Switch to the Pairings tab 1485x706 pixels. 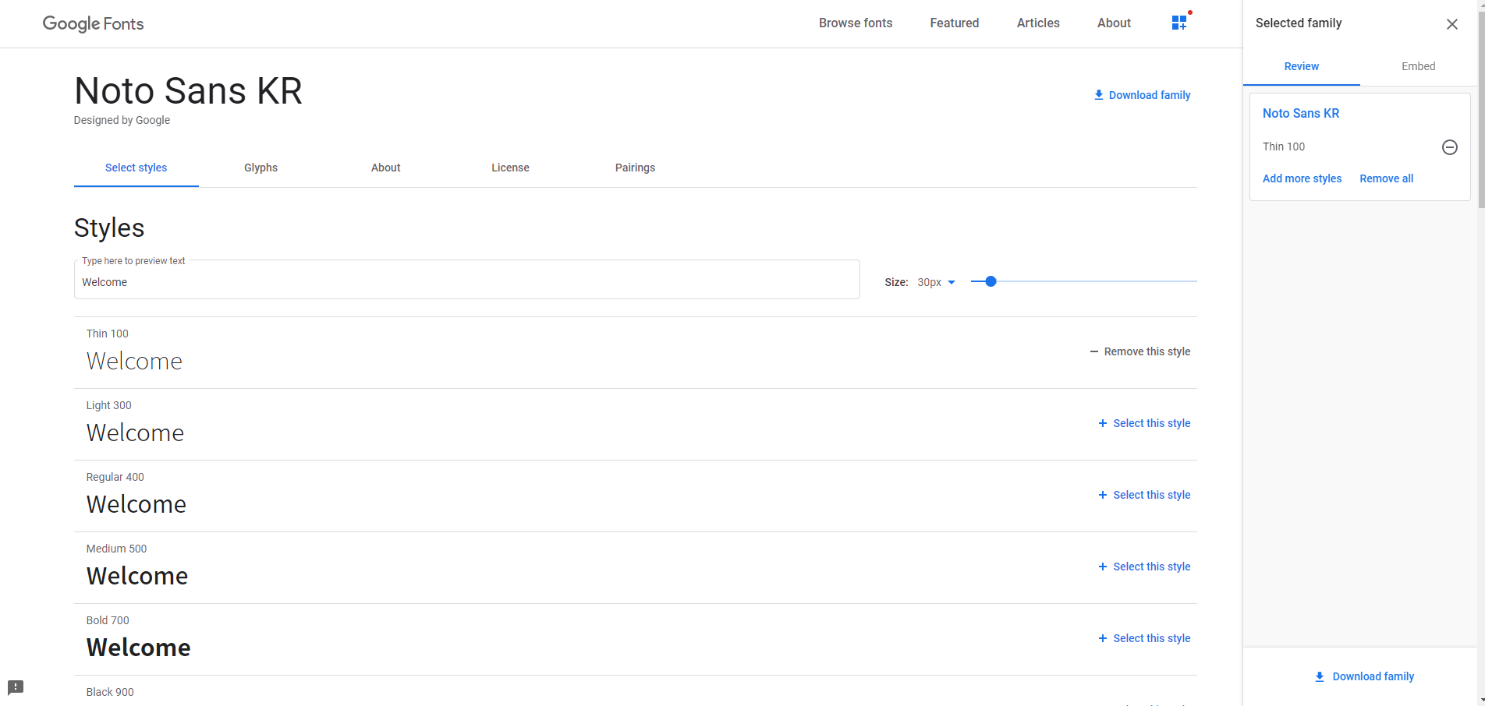coord(635,168)
